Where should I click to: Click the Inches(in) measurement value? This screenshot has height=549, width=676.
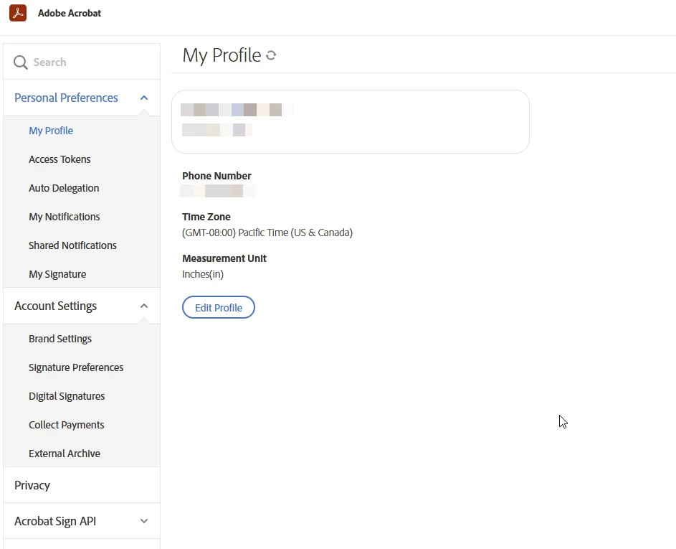click(203, 274)
